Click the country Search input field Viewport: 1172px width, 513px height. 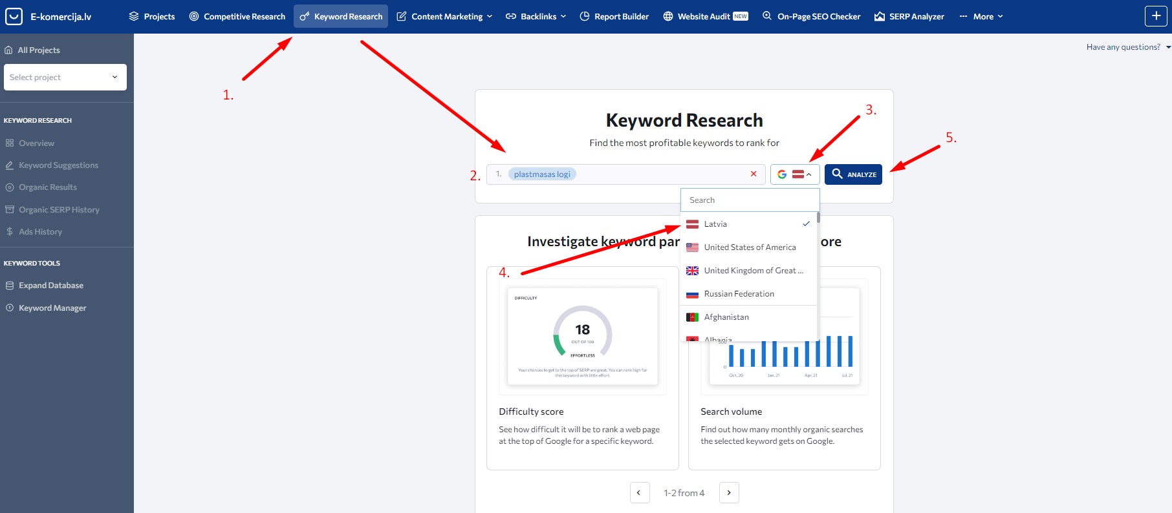click(x=750, y=200)
